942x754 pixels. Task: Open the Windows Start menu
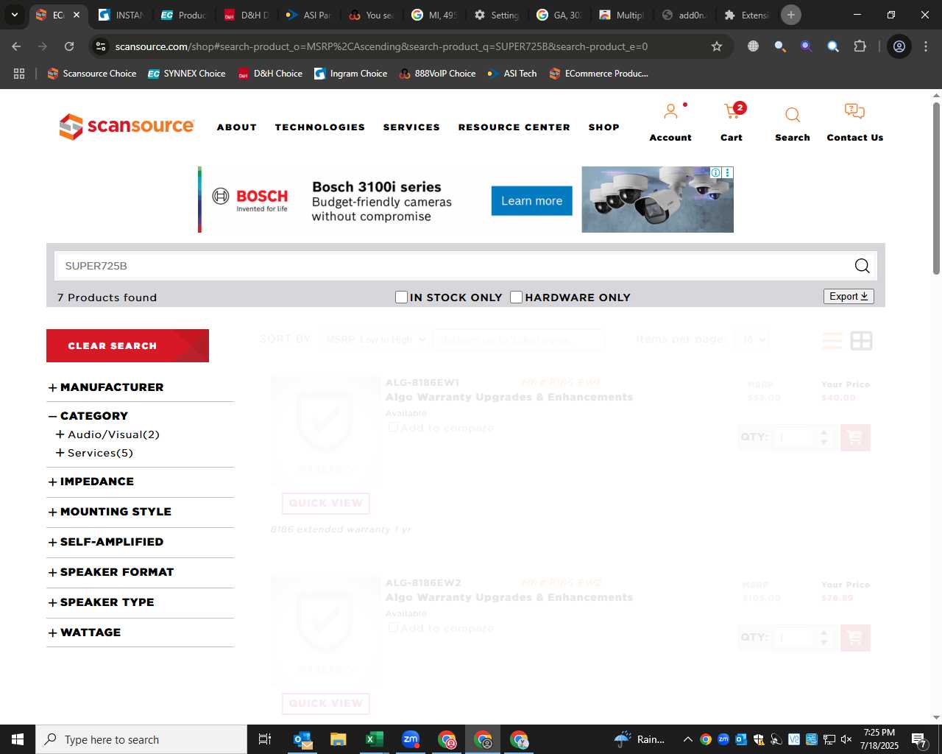(x=18, y=739)
